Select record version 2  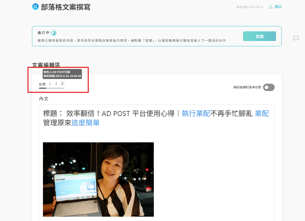click(56, 84)
